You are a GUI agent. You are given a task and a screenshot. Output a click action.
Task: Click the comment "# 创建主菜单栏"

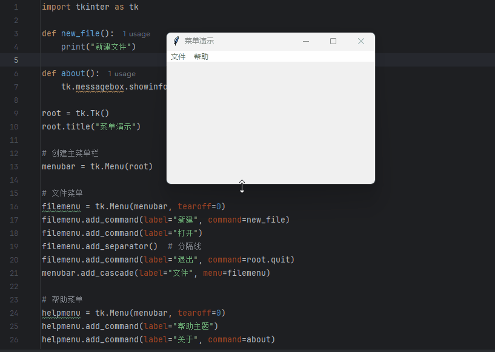70,154
